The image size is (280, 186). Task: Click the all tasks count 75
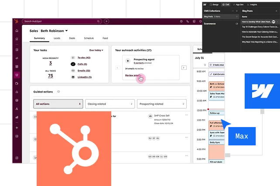51,76
